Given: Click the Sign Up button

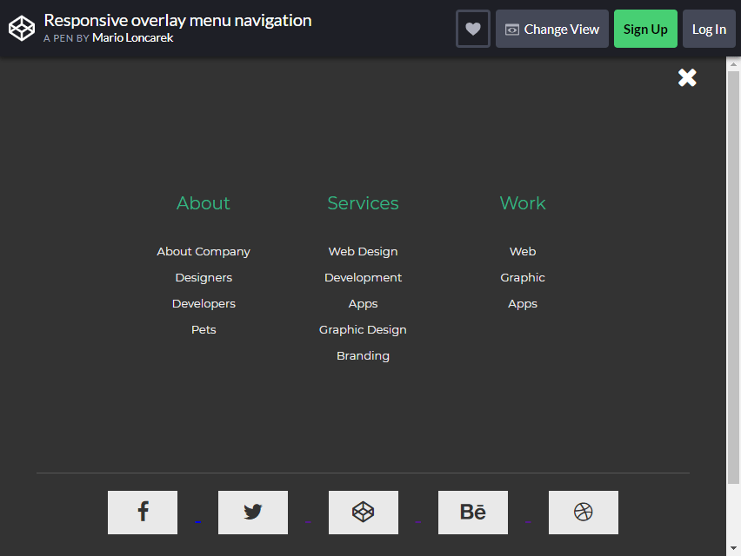Looking at the screenshot, I should click(645, 29).
